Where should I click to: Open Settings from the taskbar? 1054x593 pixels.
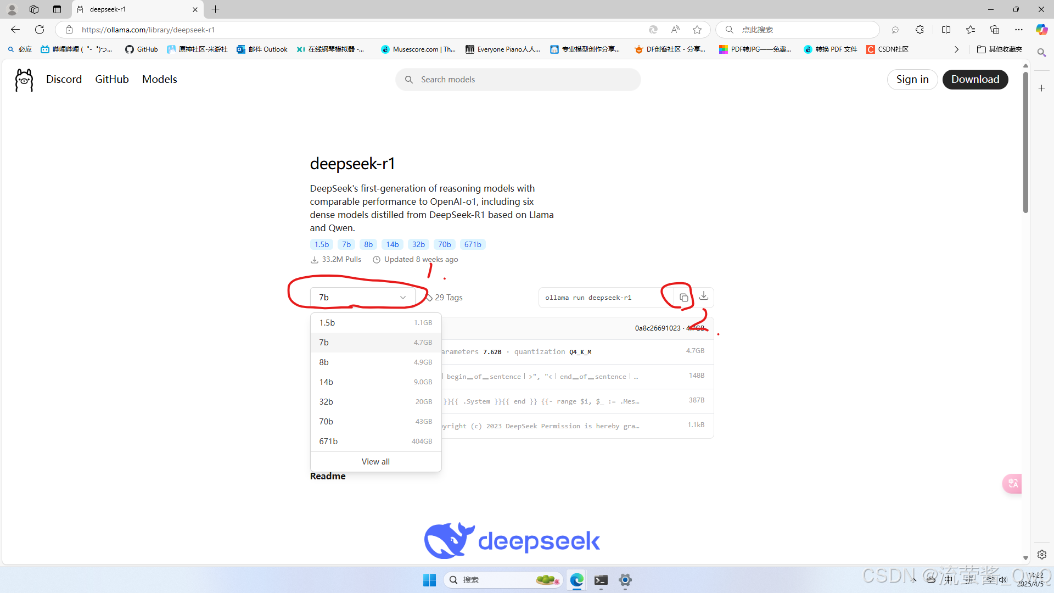[x=625, y=580]
